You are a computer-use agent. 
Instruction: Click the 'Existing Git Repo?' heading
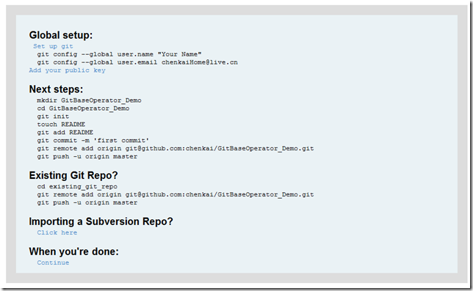pos(73,175)
